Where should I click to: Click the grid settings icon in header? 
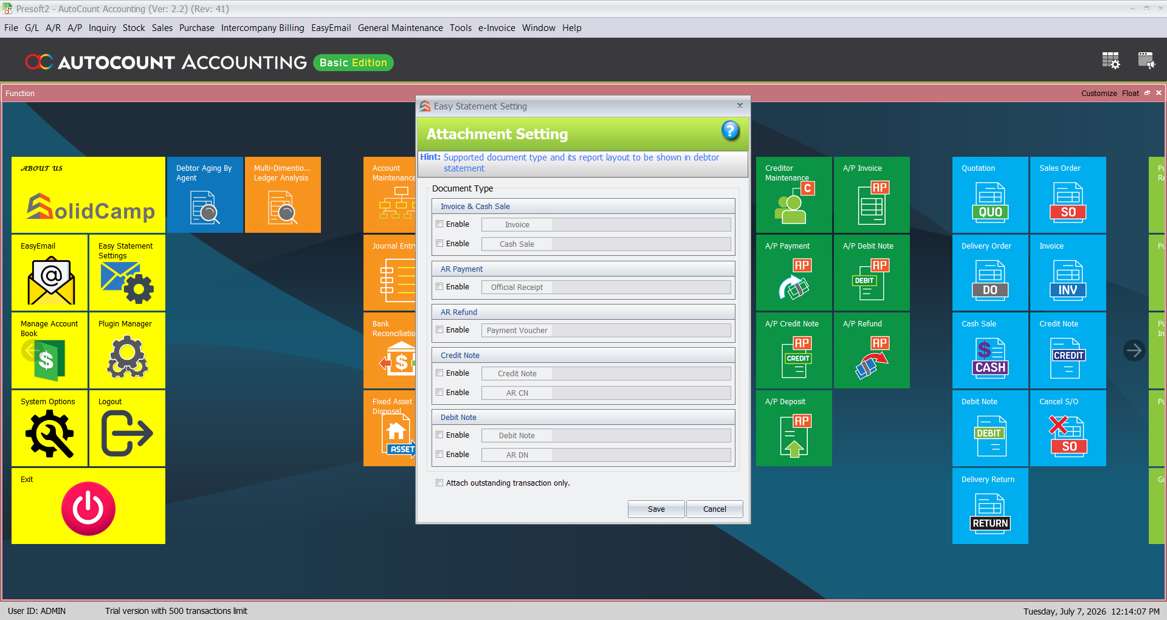point(1110,61)
